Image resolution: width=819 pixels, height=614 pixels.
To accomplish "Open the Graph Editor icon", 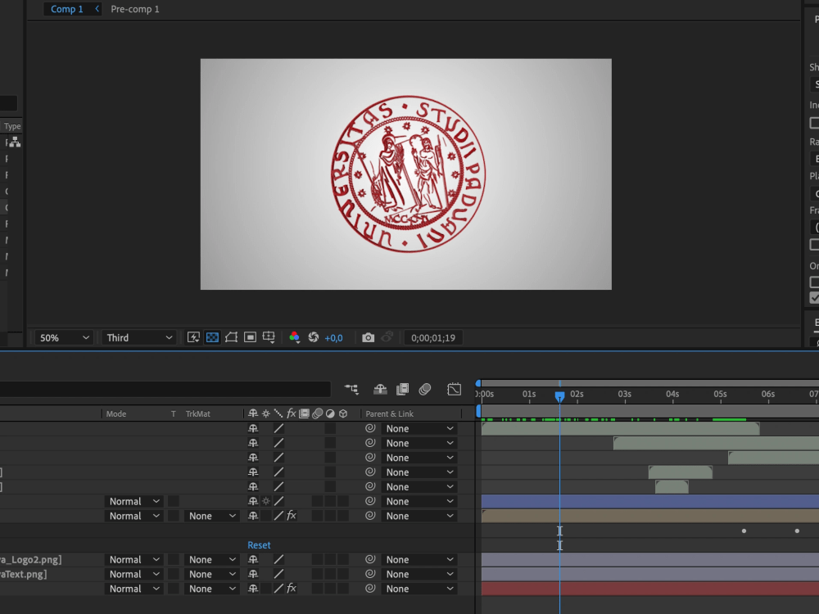I will [x=455, y=389].
